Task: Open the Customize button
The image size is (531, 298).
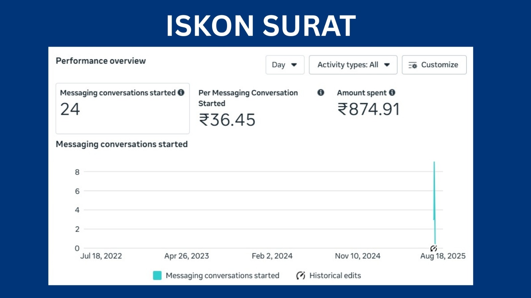Action: [x=434, y=65]
